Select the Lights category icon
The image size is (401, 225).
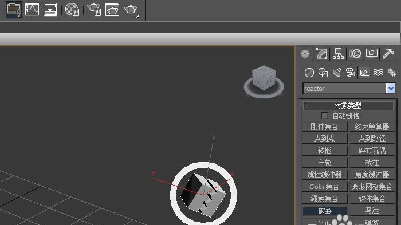point(337,73)
